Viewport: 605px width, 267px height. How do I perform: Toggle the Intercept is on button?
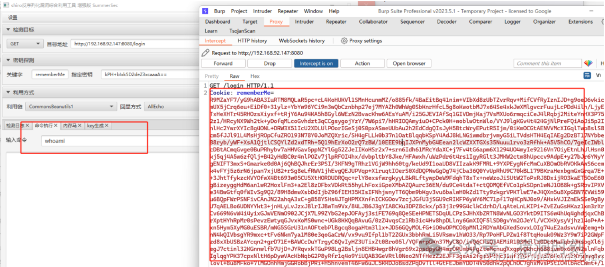point(316,63)
